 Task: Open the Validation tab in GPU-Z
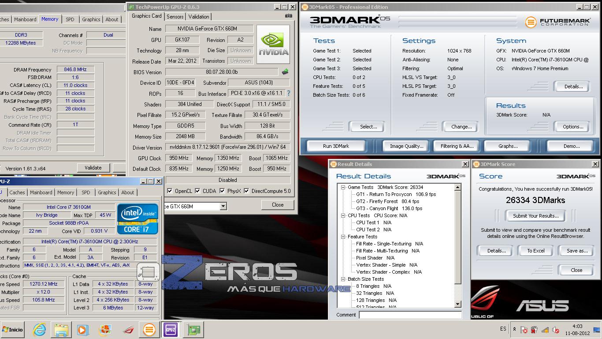click(199, 16)
